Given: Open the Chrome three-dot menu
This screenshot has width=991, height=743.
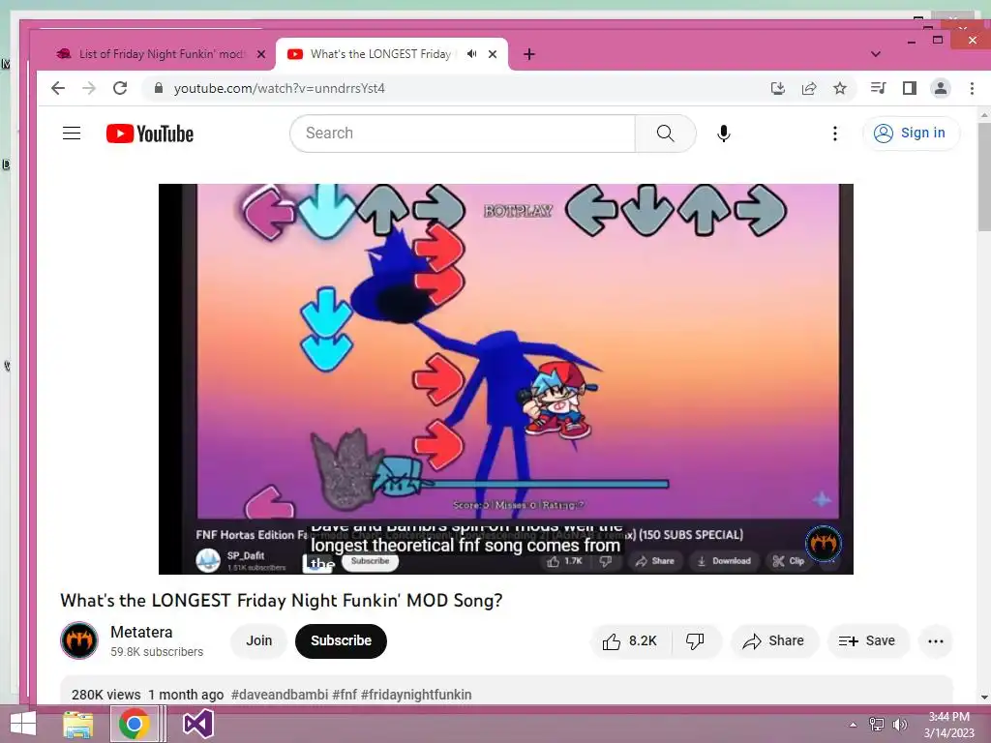Looking at the screenshot, I should [972, 88].
